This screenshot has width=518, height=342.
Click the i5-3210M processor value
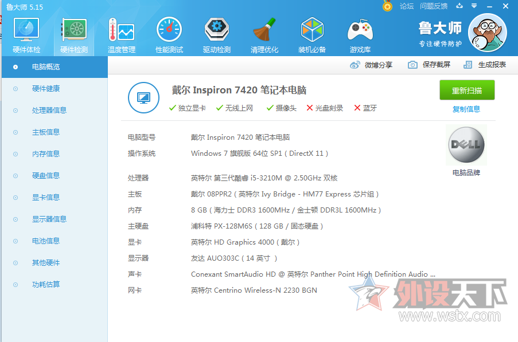(264, 178)
